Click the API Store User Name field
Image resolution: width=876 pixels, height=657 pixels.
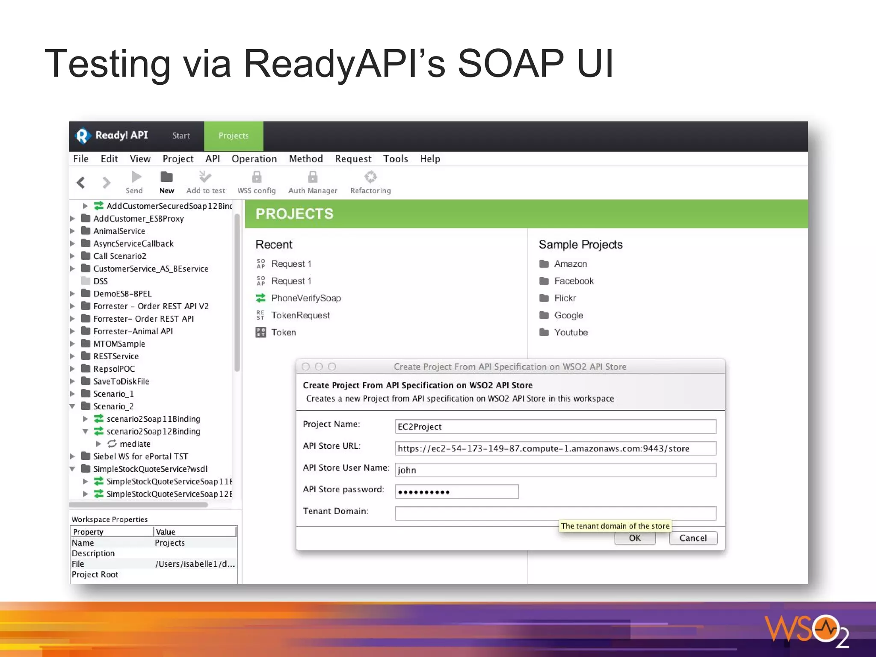(x=555, y=470)
